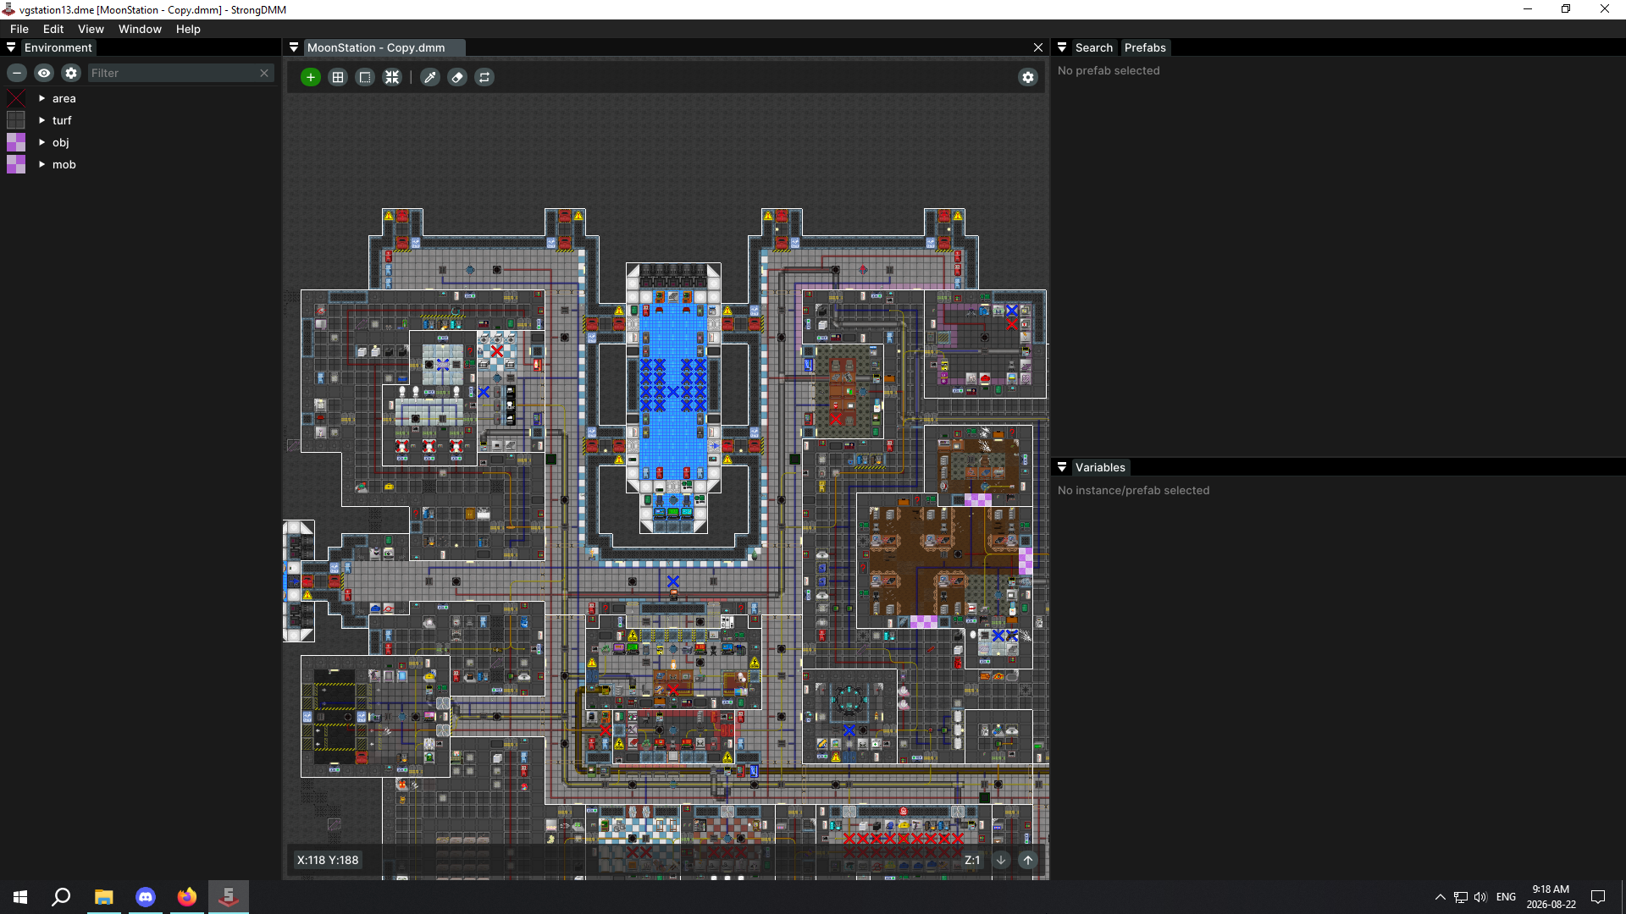The width and height of the screenshot is (1626, 914).
Task: Open Discord from the taskbar
Action: coord(146,897)
